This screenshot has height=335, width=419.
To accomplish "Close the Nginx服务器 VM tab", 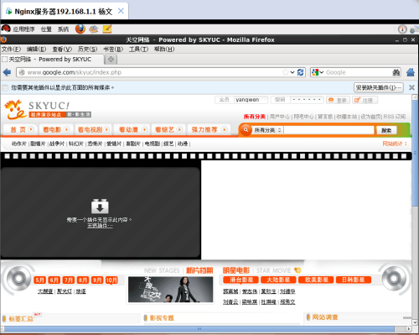I will click(x=121, y=11).
